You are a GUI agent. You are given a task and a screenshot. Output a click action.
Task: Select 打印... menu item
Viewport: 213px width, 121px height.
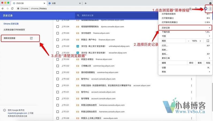point(185,46)
